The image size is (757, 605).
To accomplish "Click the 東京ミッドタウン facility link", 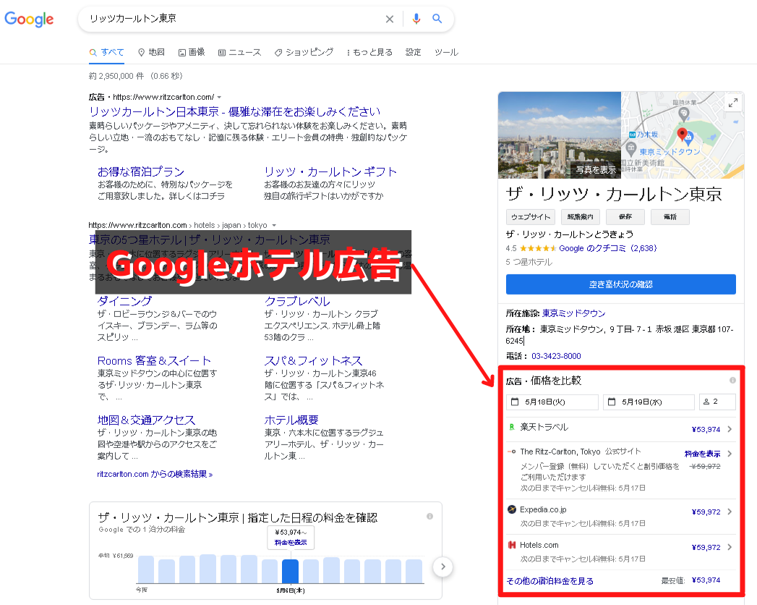I will point(573,313).
